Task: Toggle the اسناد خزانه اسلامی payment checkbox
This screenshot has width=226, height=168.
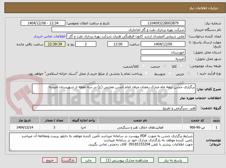Action: pos(146,73)
